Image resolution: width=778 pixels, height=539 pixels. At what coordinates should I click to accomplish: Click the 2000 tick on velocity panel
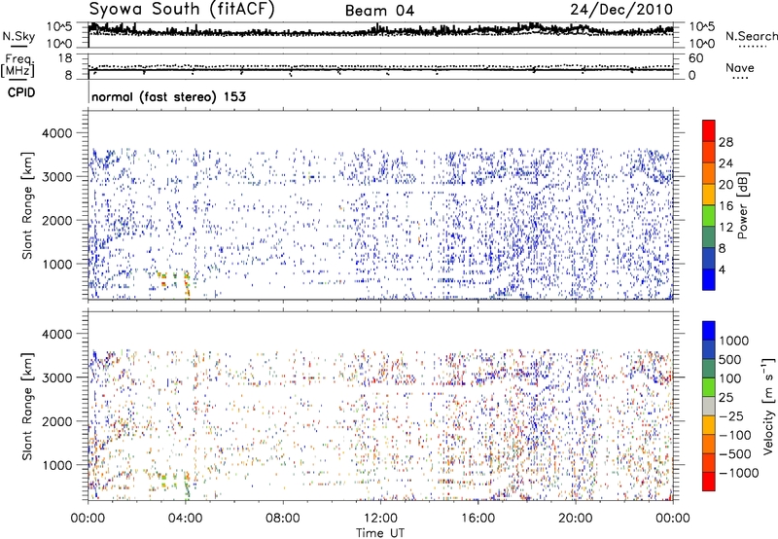57,421
